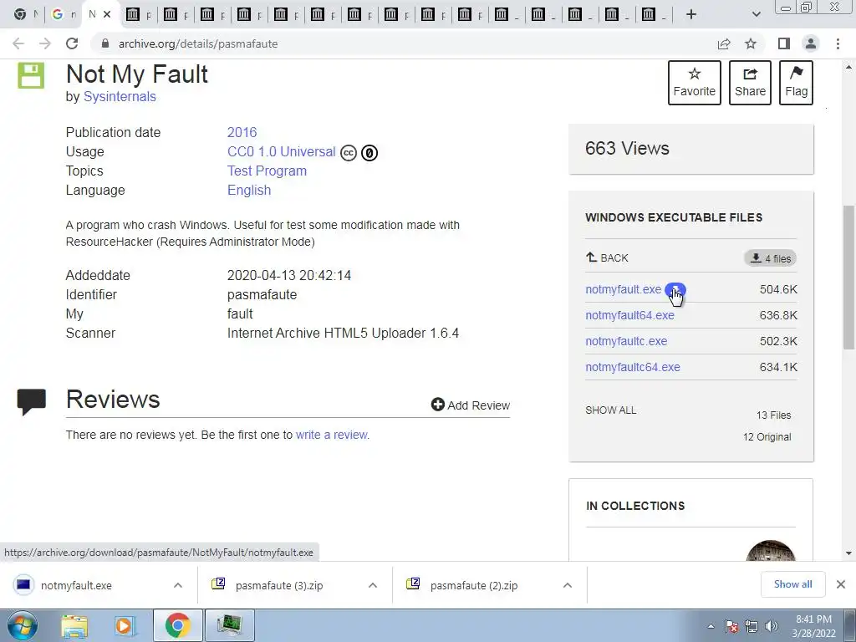
Task: Click the Share button
Action: [750, 83]
